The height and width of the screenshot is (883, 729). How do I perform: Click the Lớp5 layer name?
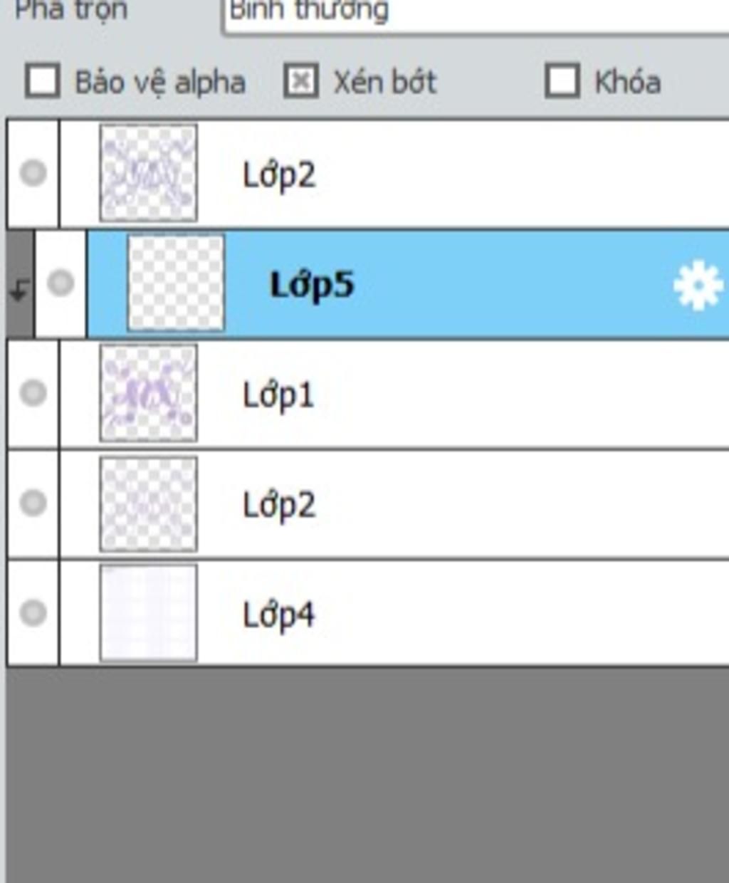[311, 286]
